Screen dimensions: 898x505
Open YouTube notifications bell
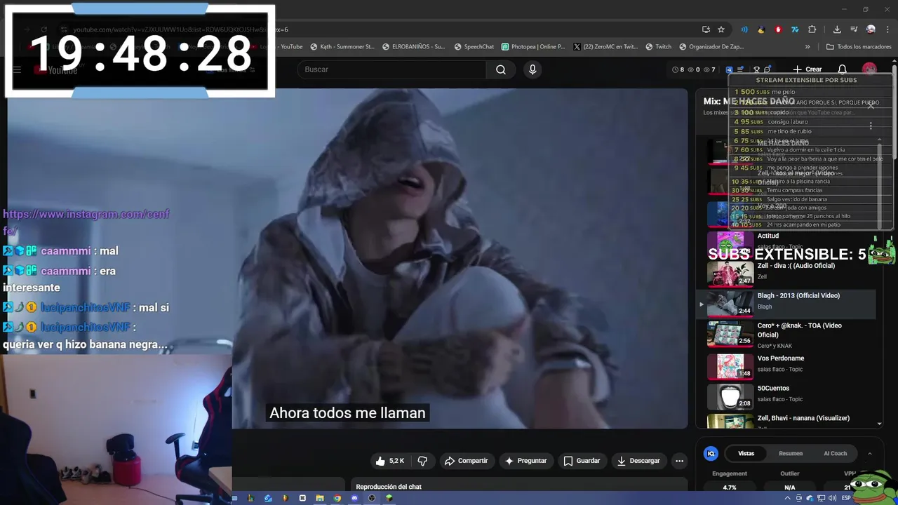tap(843, 69)
